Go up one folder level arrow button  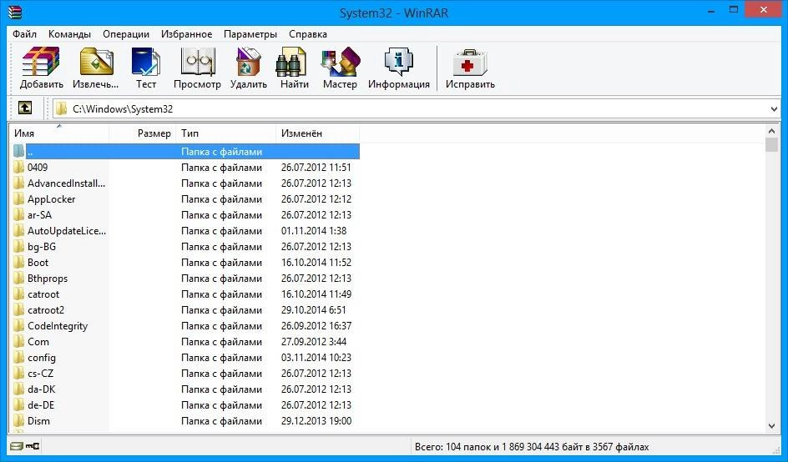click(25, 108)
